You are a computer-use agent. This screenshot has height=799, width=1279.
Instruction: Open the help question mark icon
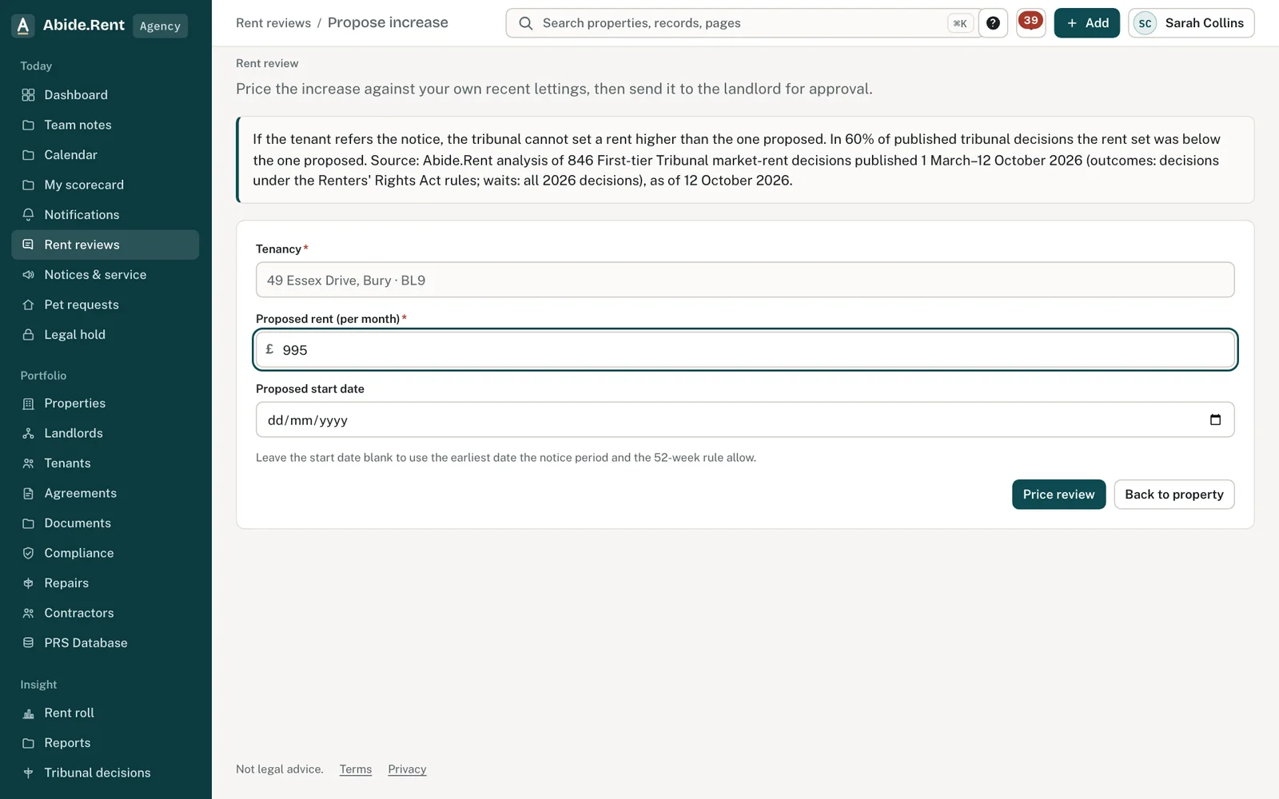pos(993,23)
